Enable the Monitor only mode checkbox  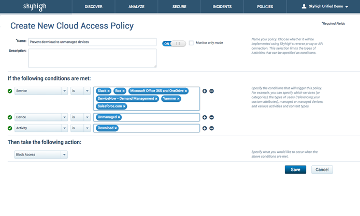click(x=191, y=43)
